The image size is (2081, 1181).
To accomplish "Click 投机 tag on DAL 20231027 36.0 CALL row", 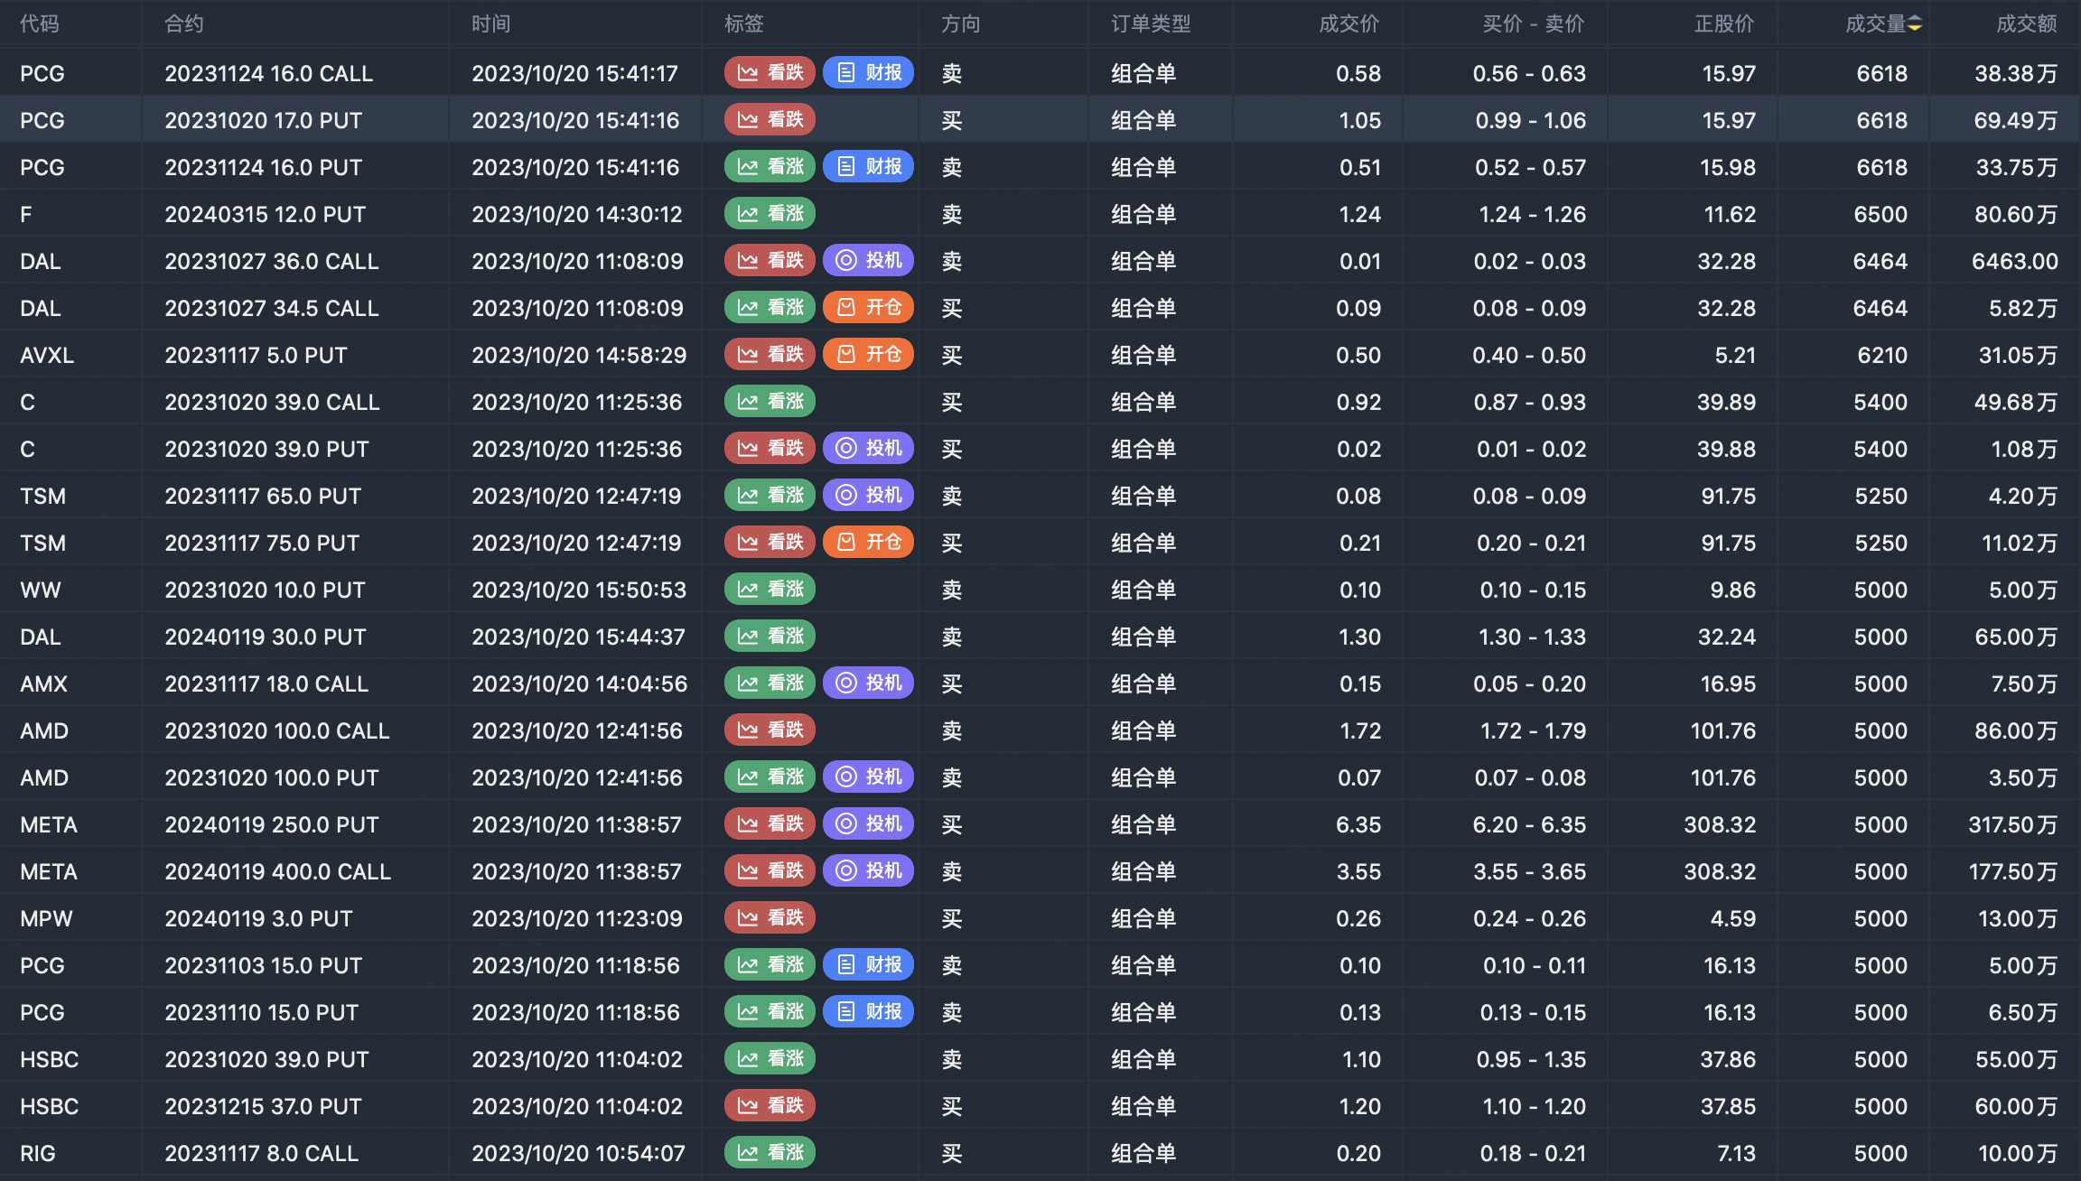I will [868, 261].
